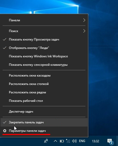
Task: Check the battery status icon
Action: pyautogui.click(x=62, y=141)
